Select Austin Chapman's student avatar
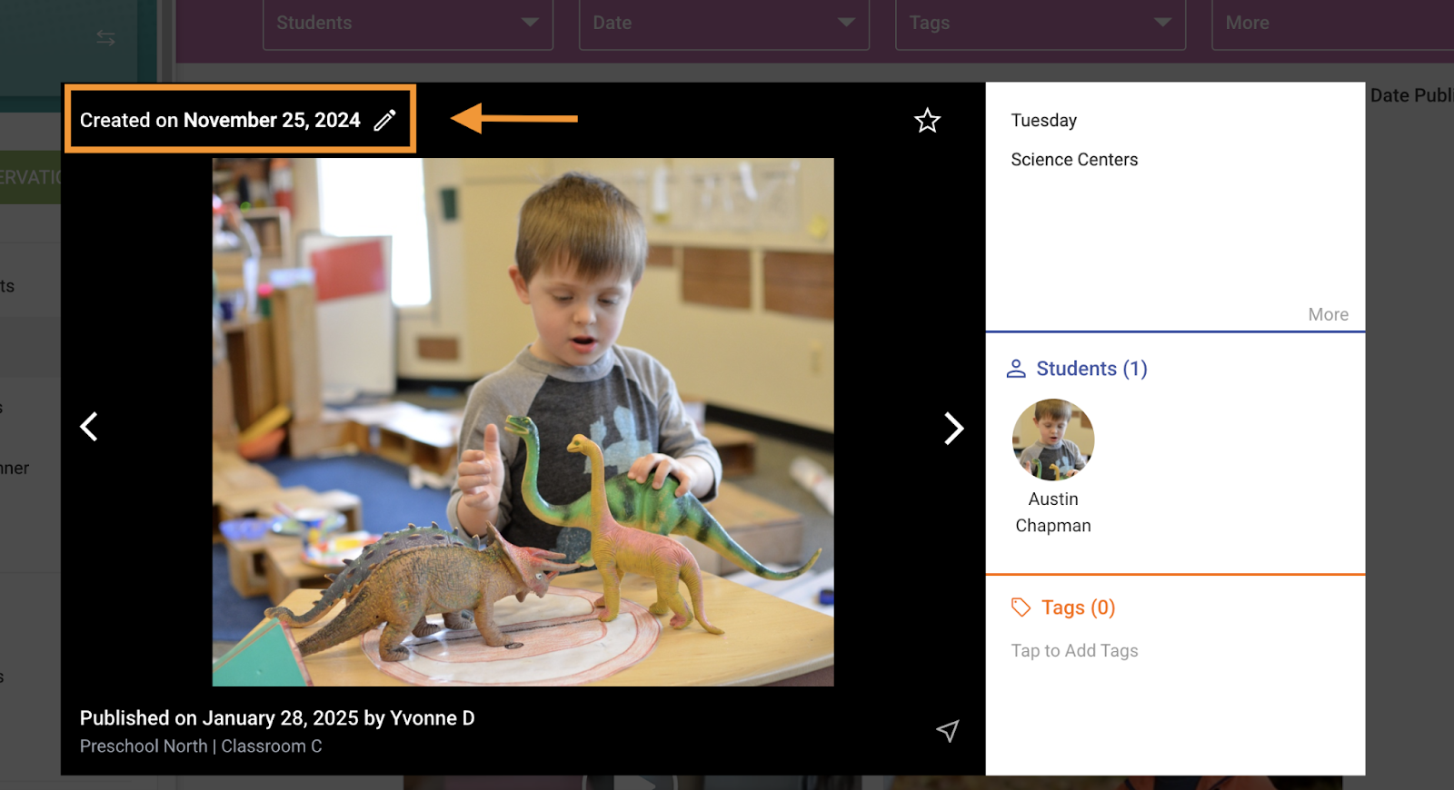The height and width of the screenshot is (790, 1454). tap(1053, 440)
